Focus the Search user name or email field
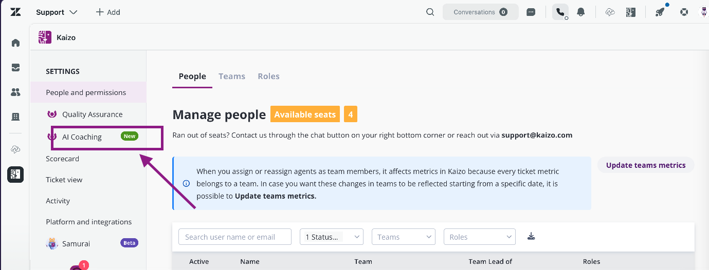Image resolution: width=709 pixels, height=270 pixels. pos(235,237)
